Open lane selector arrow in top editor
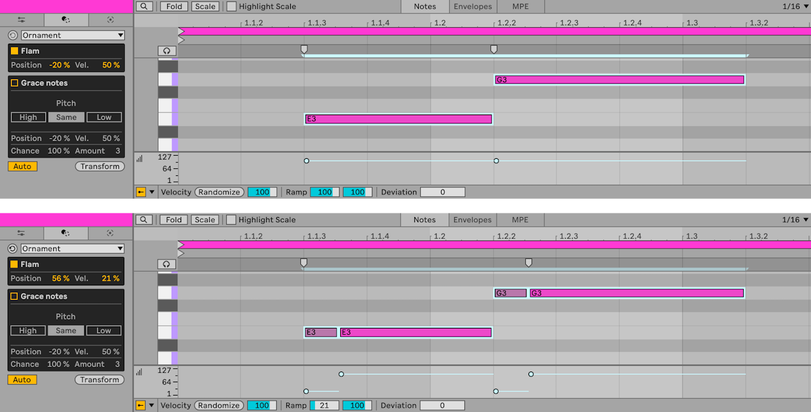Screen dimensions: 811x412 coord(152,192)
